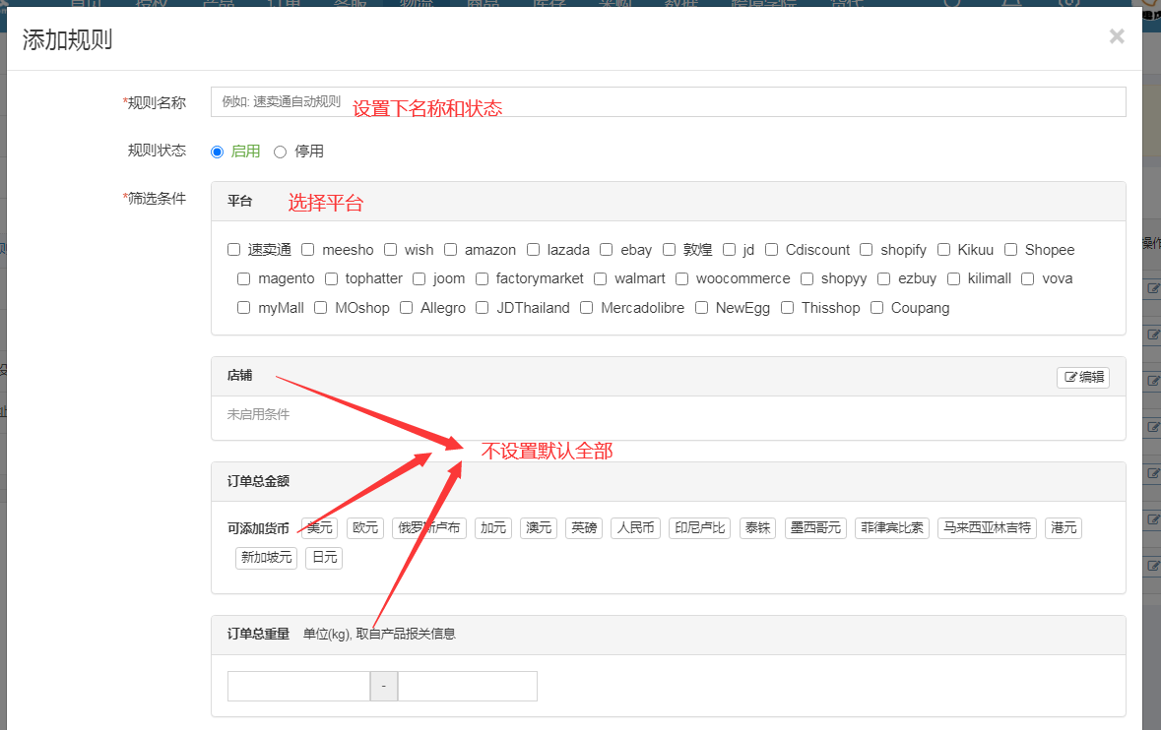Viewport: 1161px width, 730px height.
Task: Tick the Shopee platform checkbox
Action: (x=1011, y=250)
